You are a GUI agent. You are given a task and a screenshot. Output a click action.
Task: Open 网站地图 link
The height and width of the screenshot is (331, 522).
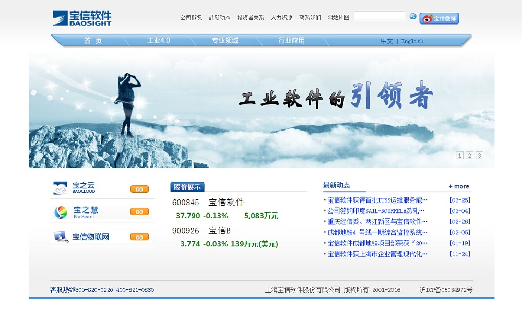click(x=338, y=18)
